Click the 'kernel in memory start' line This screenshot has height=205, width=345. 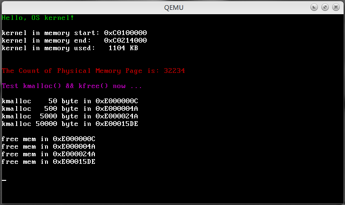click(x=74, y=33)
